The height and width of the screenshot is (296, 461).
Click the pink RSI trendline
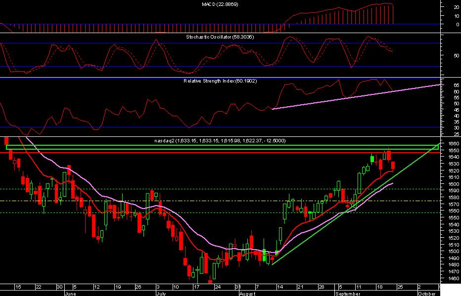[356, 97]
